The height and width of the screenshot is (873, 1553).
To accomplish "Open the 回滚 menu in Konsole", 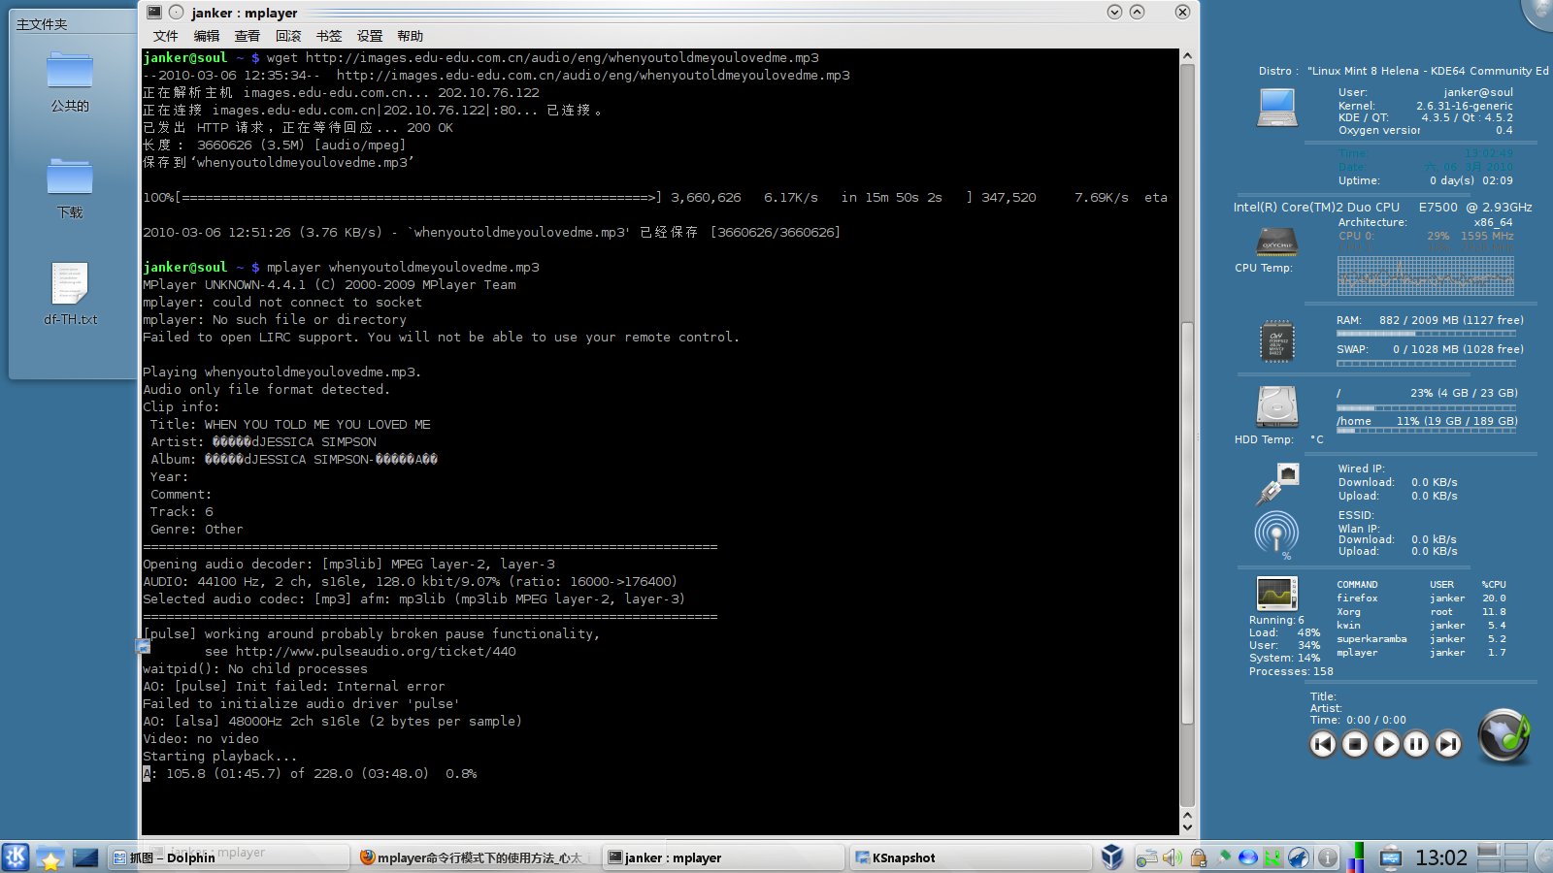I will point(288,36).
